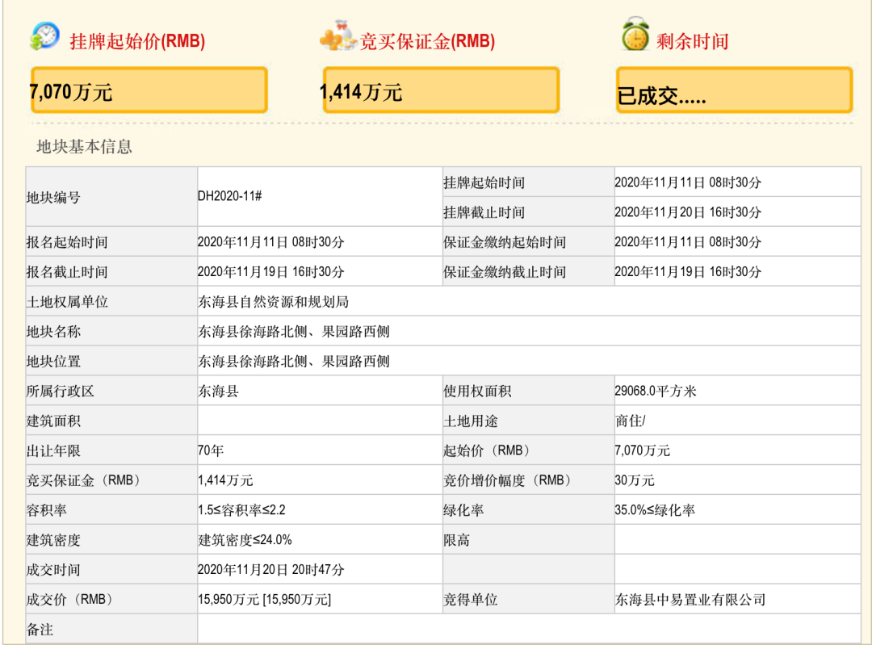
Task: Click the value 35.0%≤绿化率
Action: click(x=655, y=510)
